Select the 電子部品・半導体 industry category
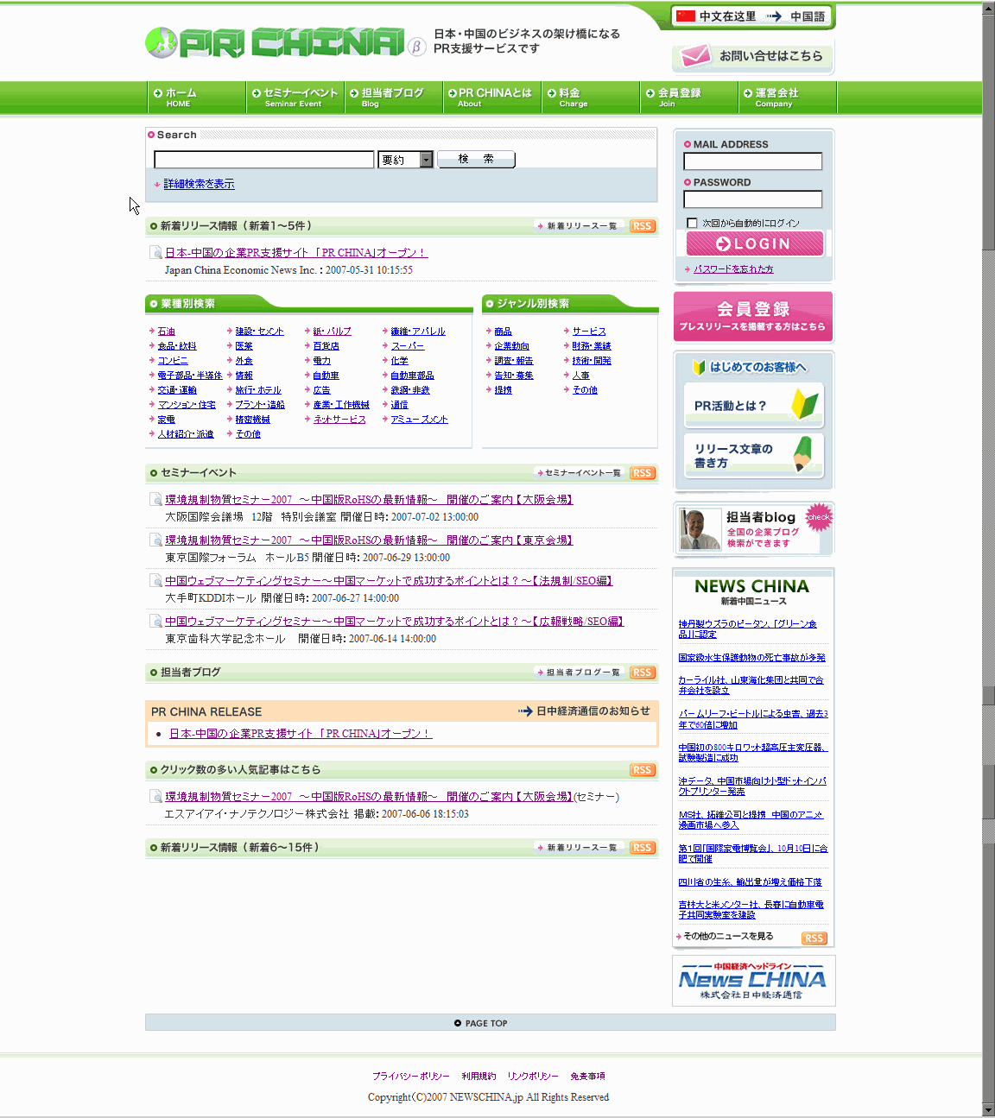This screenshot has height=1118, width=995. click(x=189, y=376)
